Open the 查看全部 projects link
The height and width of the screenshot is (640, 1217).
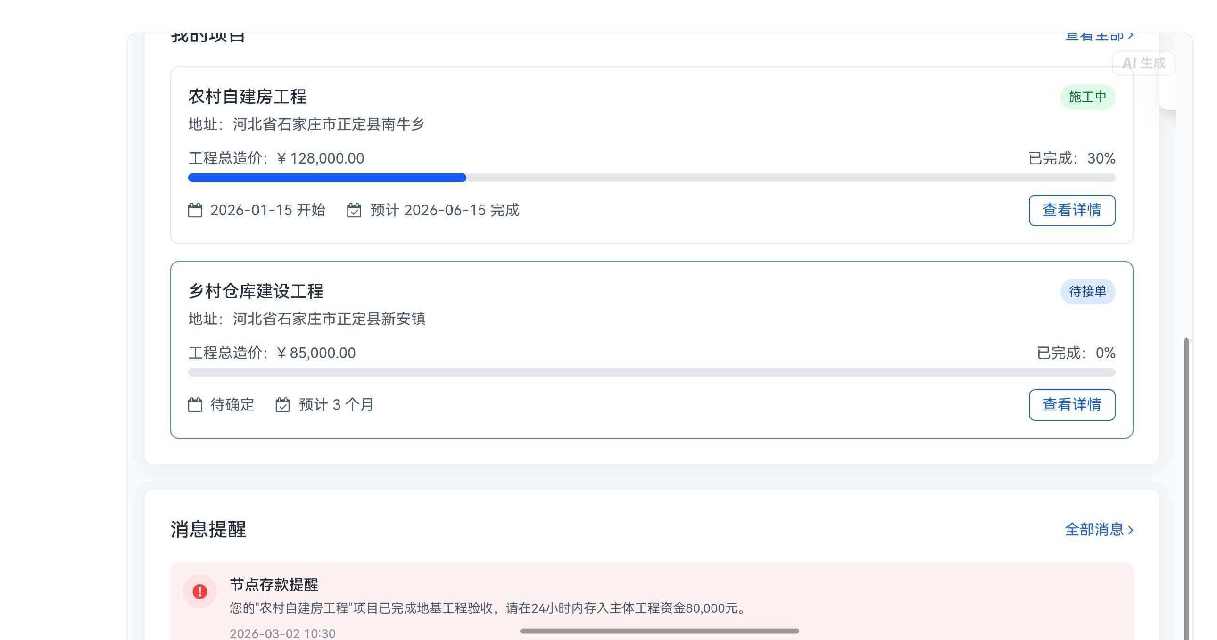(1093, 36)
